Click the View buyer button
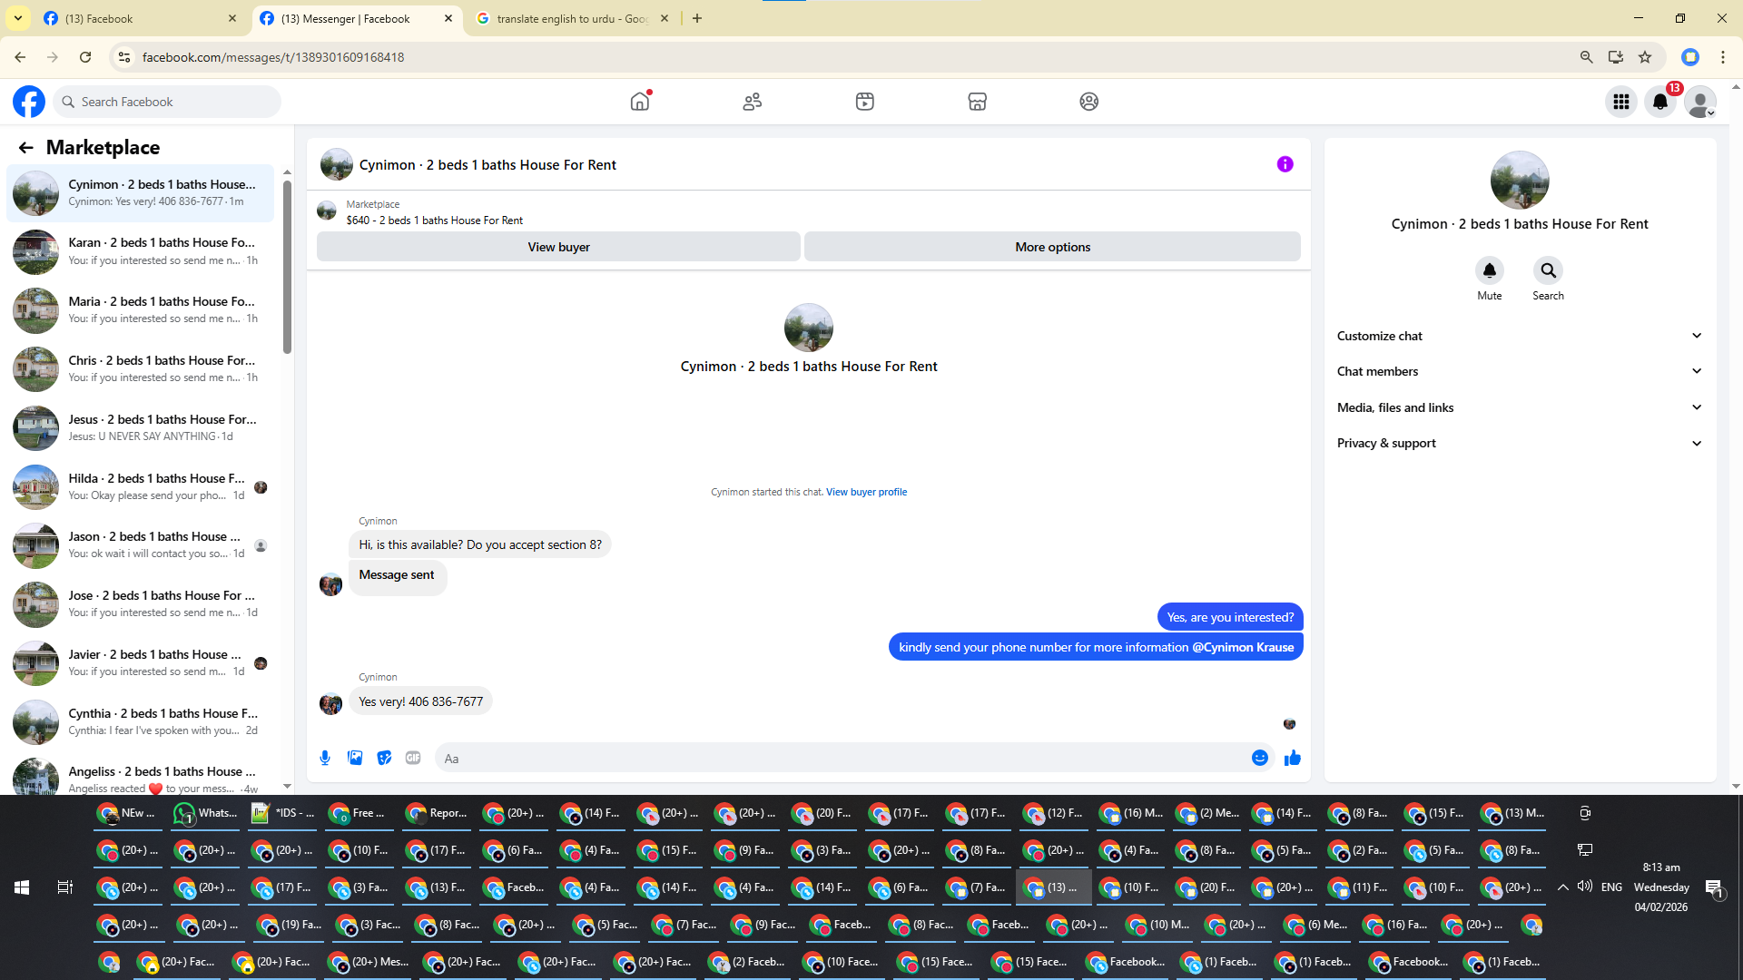This screenshot has width=1743, height=980. pyautogui.click(x=558, y=247)
